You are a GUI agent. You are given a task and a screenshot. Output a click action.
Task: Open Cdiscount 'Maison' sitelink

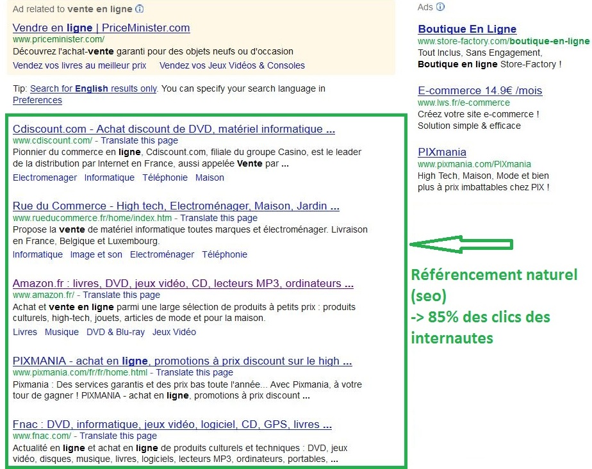210,177
